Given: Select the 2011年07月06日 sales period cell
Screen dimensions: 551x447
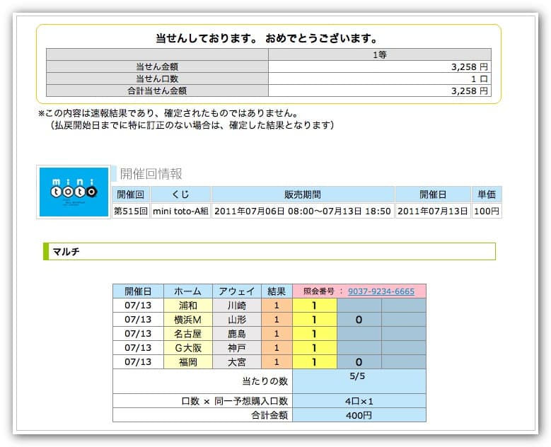Looking at the screenshot, I should (x=303, y=211).
